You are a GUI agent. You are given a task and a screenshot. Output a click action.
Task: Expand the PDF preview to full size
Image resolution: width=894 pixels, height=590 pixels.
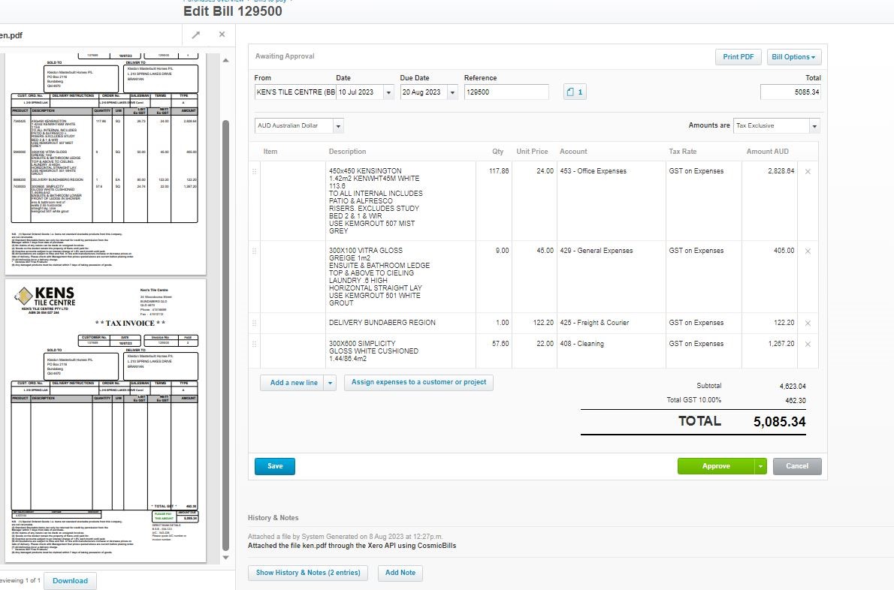click(x=196, y=35)
